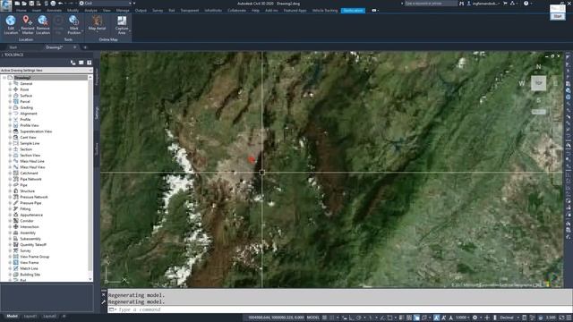Click the Assembly icon in tree
This screenshot has height=322, width=573.
pyautogui.click(x=16, y=233)
